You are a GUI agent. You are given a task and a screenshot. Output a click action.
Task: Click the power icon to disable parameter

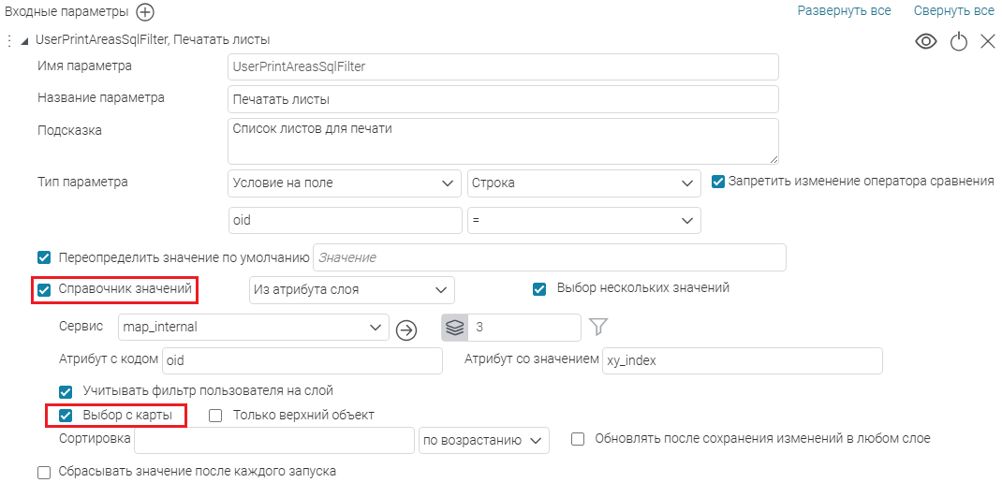(958, 42)
